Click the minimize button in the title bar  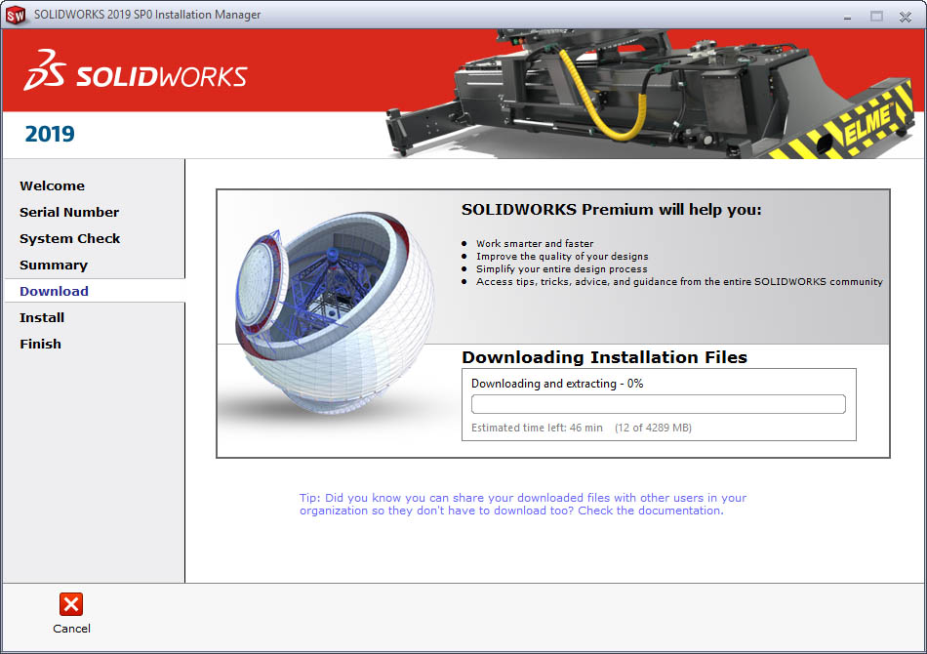coord(845,16)
